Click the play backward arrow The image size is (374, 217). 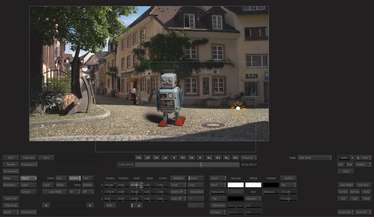pyautogui.click(x=174, y=158)
